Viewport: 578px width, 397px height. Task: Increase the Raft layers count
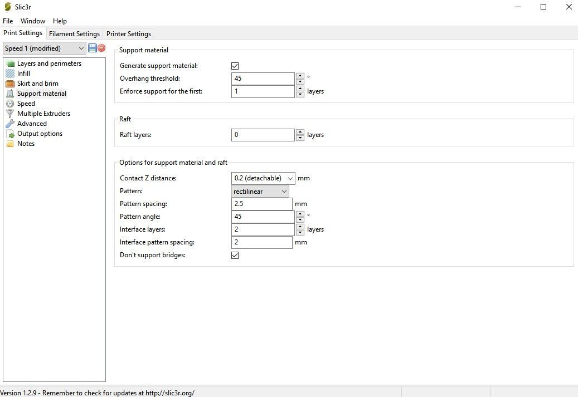tap(300, 132)
